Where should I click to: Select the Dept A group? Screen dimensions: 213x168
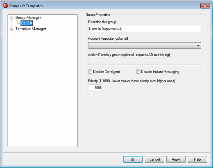[27, 23]
